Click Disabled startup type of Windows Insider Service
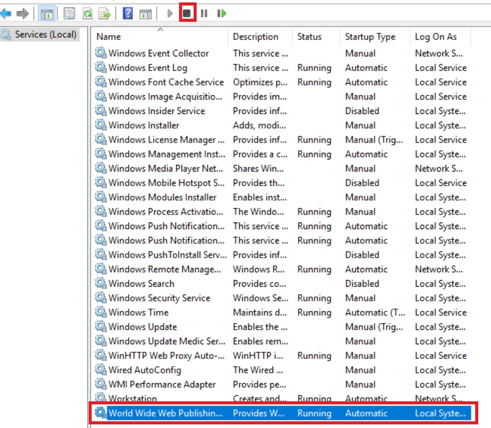 click(x=362, y=111)
